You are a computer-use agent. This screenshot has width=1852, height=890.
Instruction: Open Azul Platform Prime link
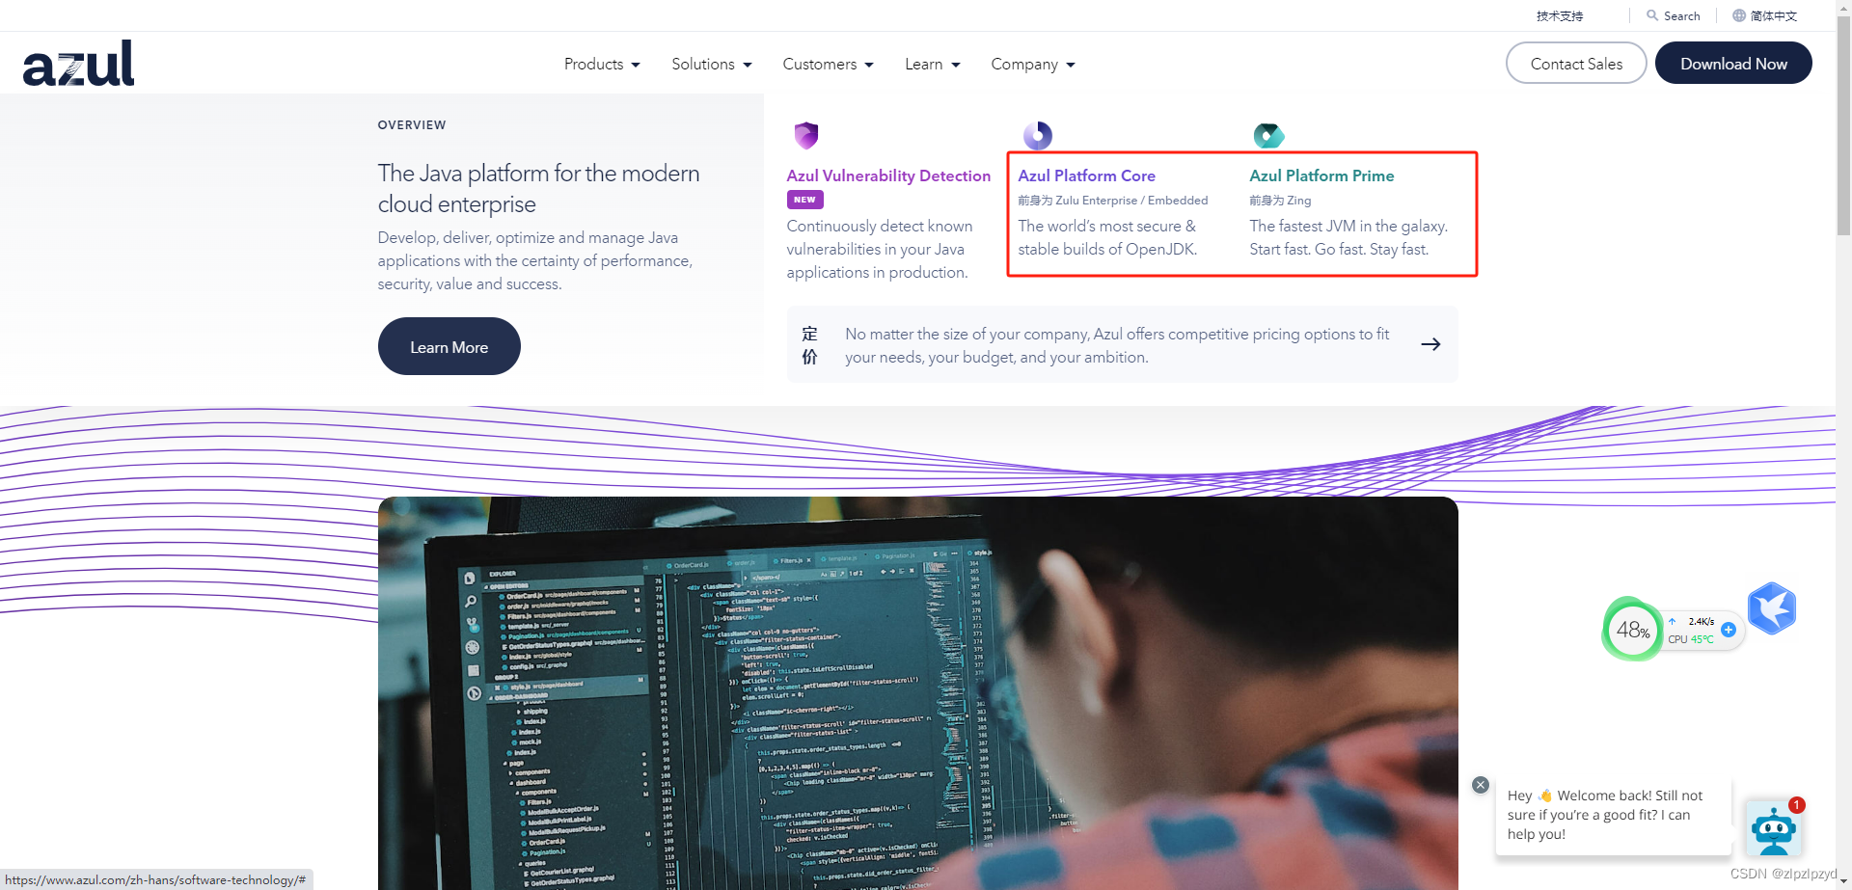(x=1321, y=175)
